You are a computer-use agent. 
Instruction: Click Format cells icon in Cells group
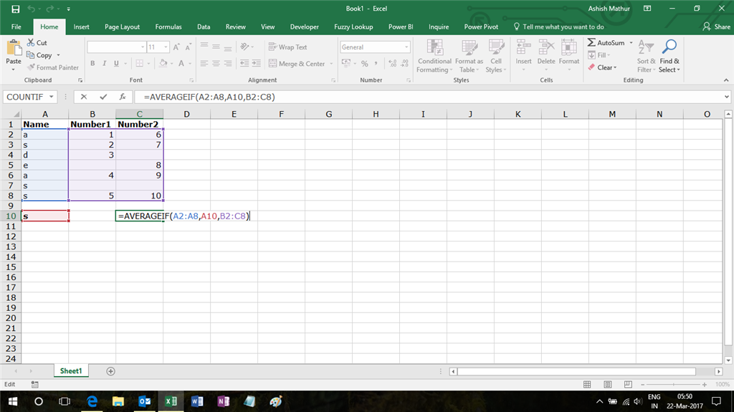[x=568, y=47]
